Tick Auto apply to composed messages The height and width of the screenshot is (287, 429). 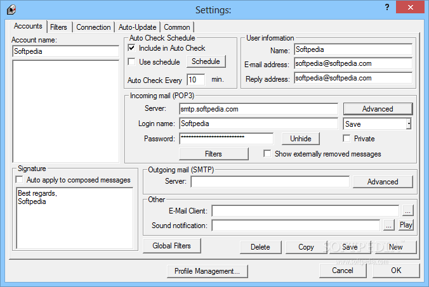(x=20, y=180)
